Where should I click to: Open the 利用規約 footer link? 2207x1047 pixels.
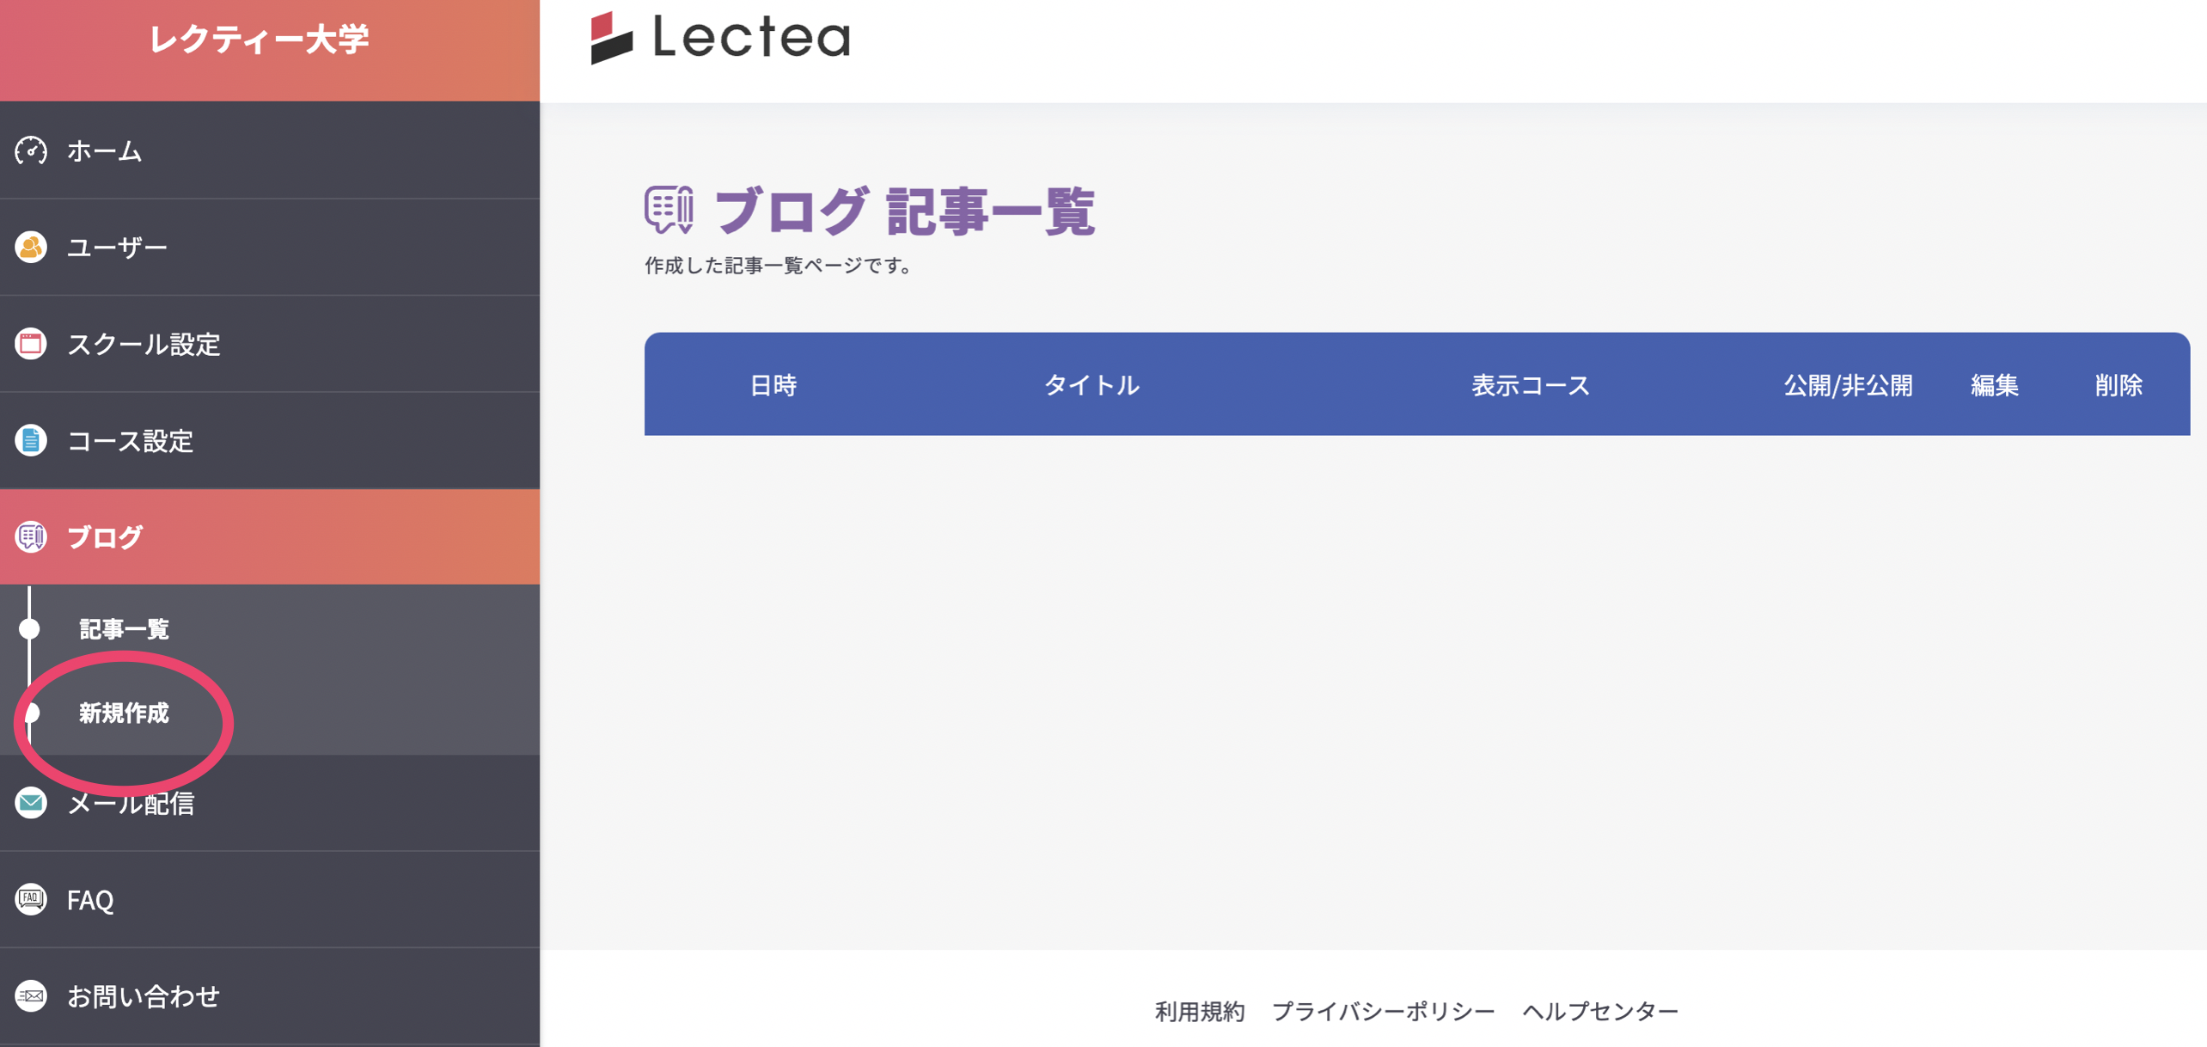click(1200, 1011)
